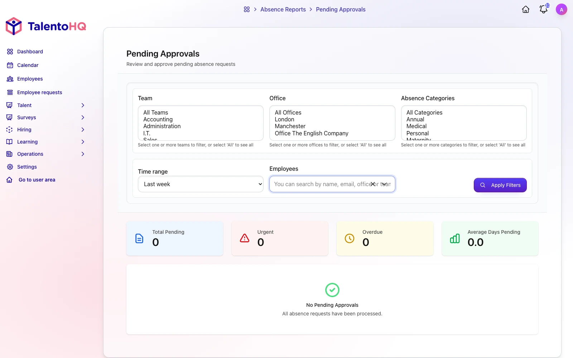Open the Employees dropdown arrow

pyautogui.click(x=384, y=184)
